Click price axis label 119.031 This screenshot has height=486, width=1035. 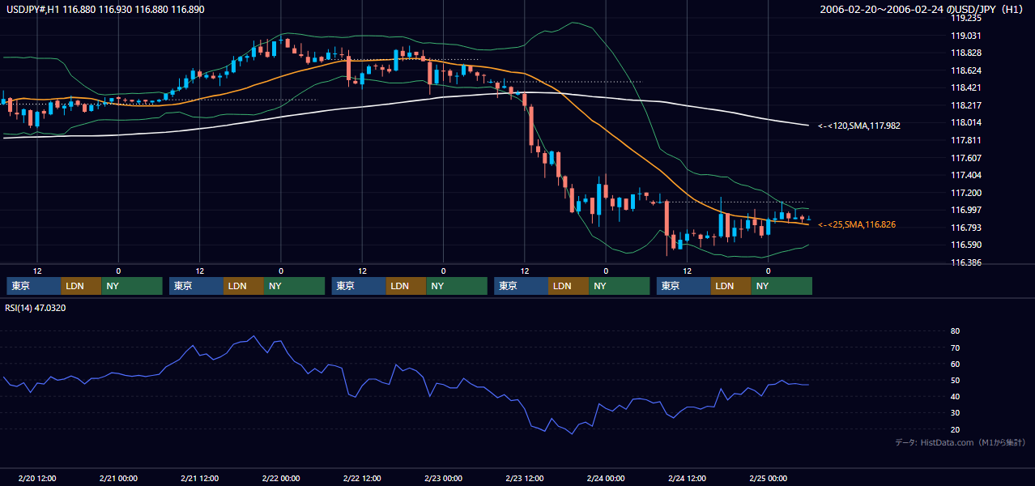pos(966,36)
